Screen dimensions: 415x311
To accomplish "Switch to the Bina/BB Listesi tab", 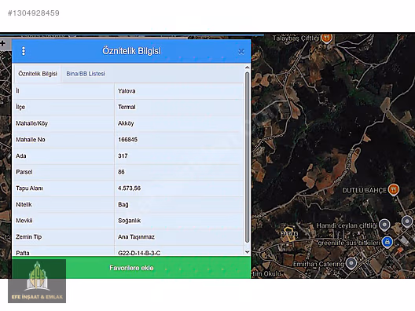I will point(86,74).
